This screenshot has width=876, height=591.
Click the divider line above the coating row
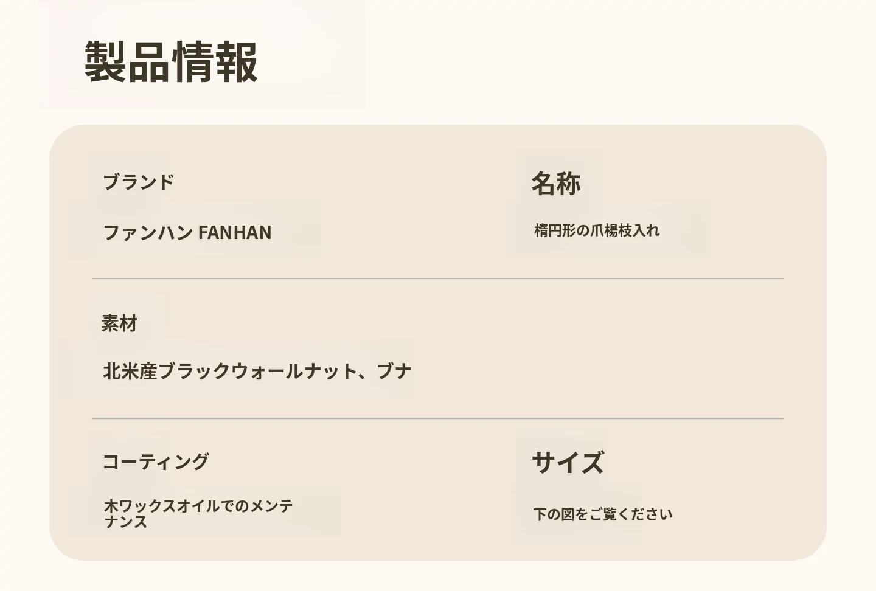(437, 418)
